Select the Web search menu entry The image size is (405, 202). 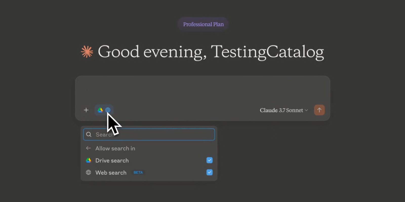pos(111,173)
